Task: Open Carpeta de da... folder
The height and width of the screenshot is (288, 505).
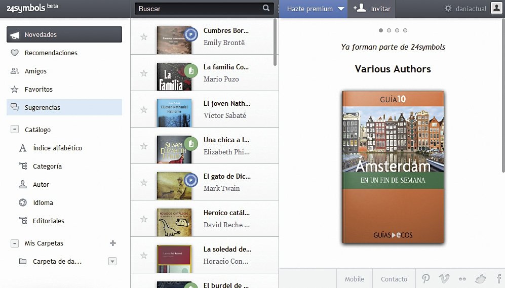Action: point(57,261)
